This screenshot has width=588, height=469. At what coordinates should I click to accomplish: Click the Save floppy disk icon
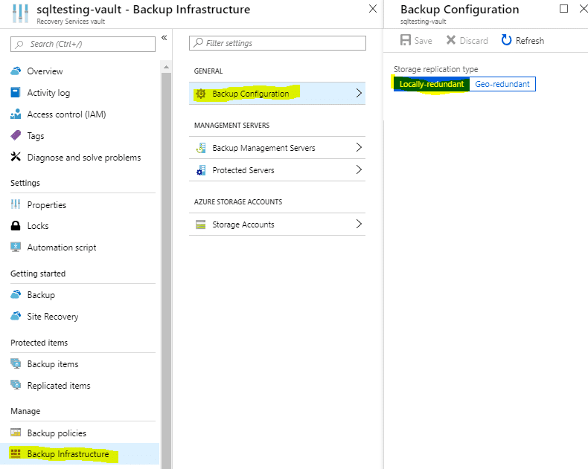[x=406, y=40]
